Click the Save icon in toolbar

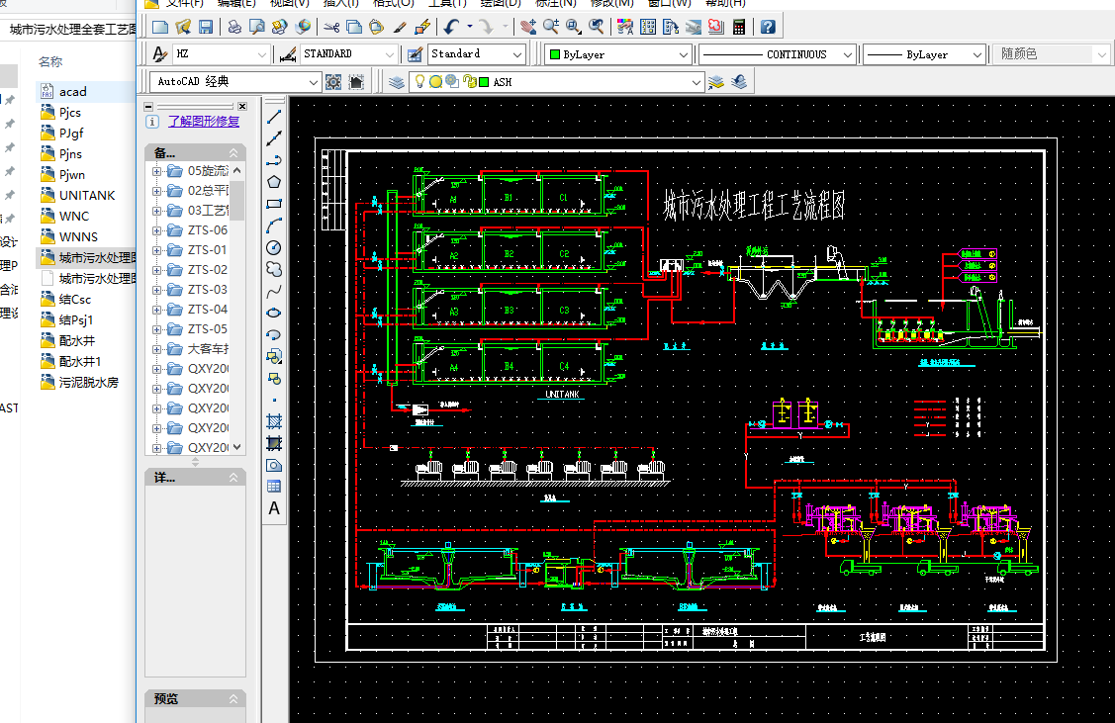(206, 27)
